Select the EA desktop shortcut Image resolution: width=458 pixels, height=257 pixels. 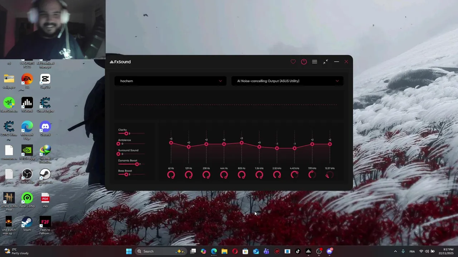pos(27,81)
